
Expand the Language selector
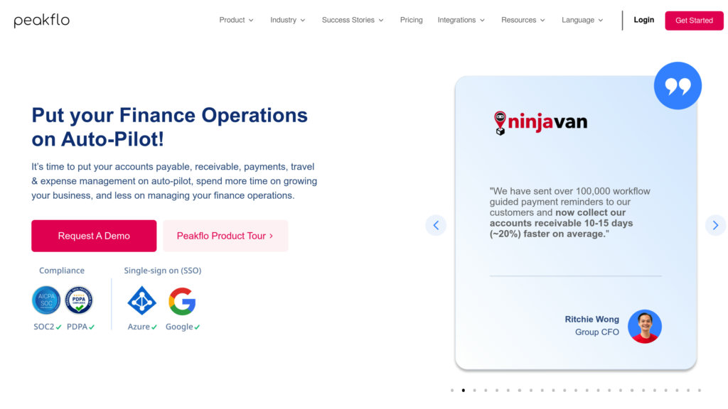[582, 20]
